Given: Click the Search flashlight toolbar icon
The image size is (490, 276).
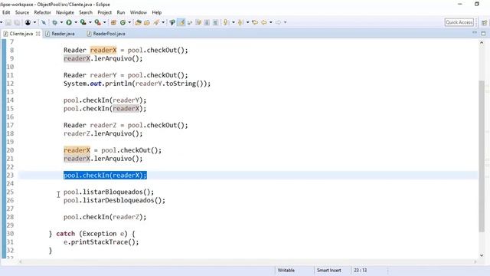Looking at the screenshot, I should pyautogui.click(x=156, y=22).
